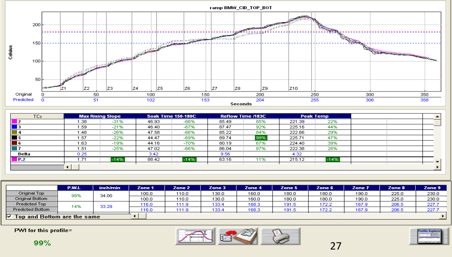
Task: Click the 'TCs' column header
Action: pos(37,116)
